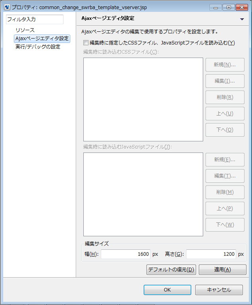Click the 編集時に読み込むJavaScriptファイル(J) label
The image size is (252, 305).
click(x=127, y=147)
